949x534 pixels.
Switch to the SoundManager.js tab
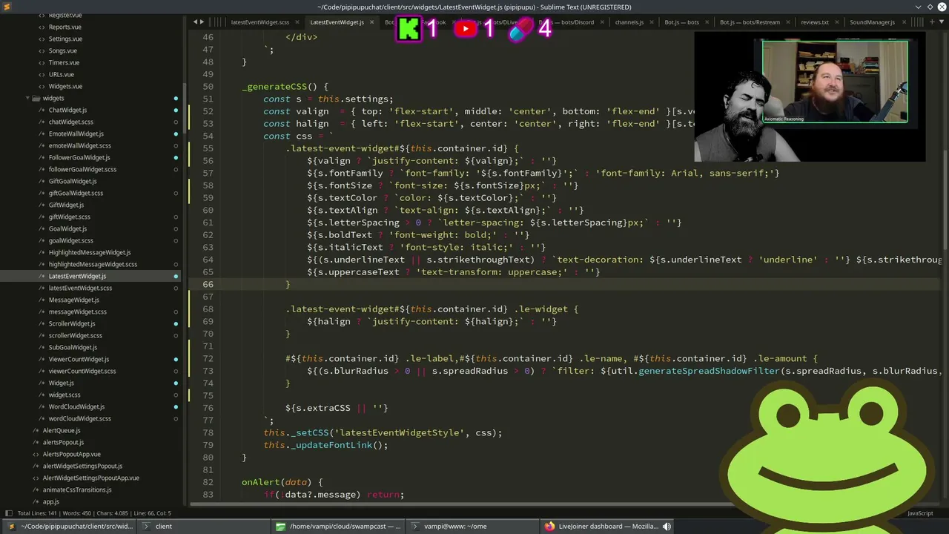[x=872, y=22]
